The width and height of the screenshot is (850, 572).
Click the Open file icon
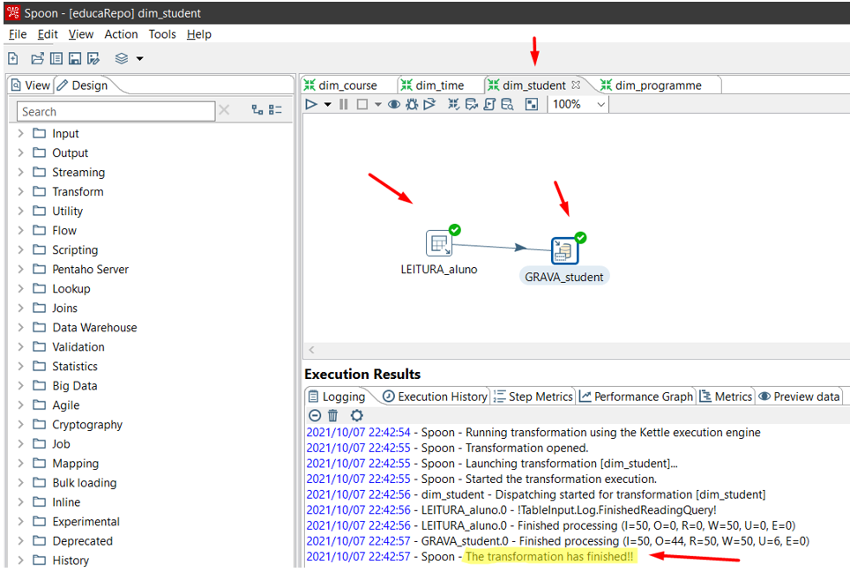coord(37,58)
